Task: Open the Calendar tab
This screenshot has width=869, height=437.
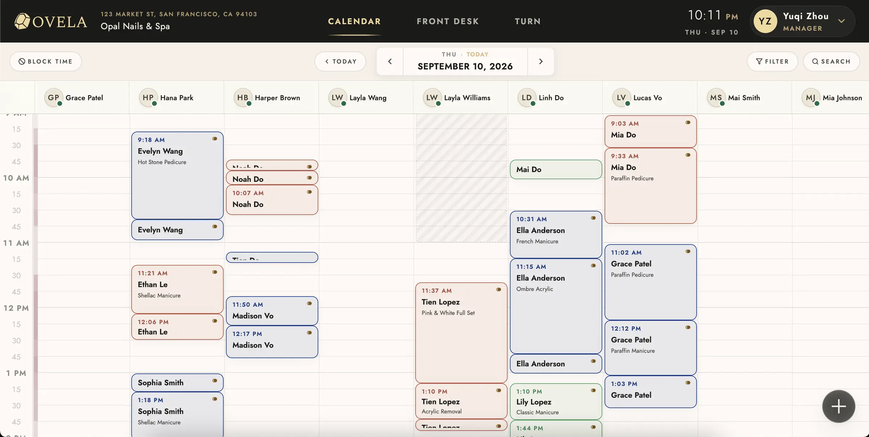Action: tap(354, 21)
